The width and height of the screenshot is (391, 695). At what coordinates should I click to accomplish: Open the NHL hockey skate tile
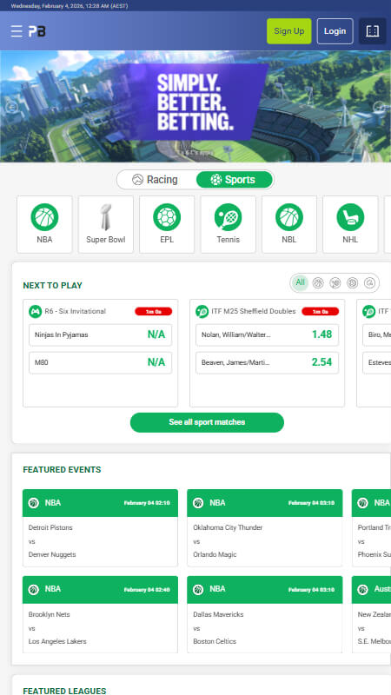[x=350, y=224]
